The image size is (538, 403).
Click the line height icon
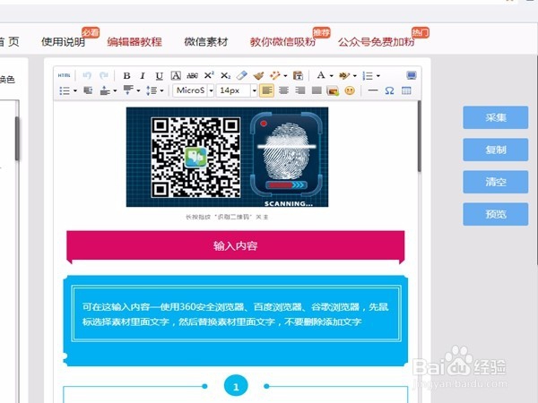tap(152, 90)
